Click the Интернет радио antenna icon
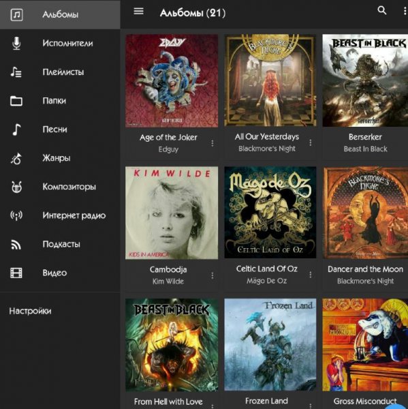 click(16, 215)
